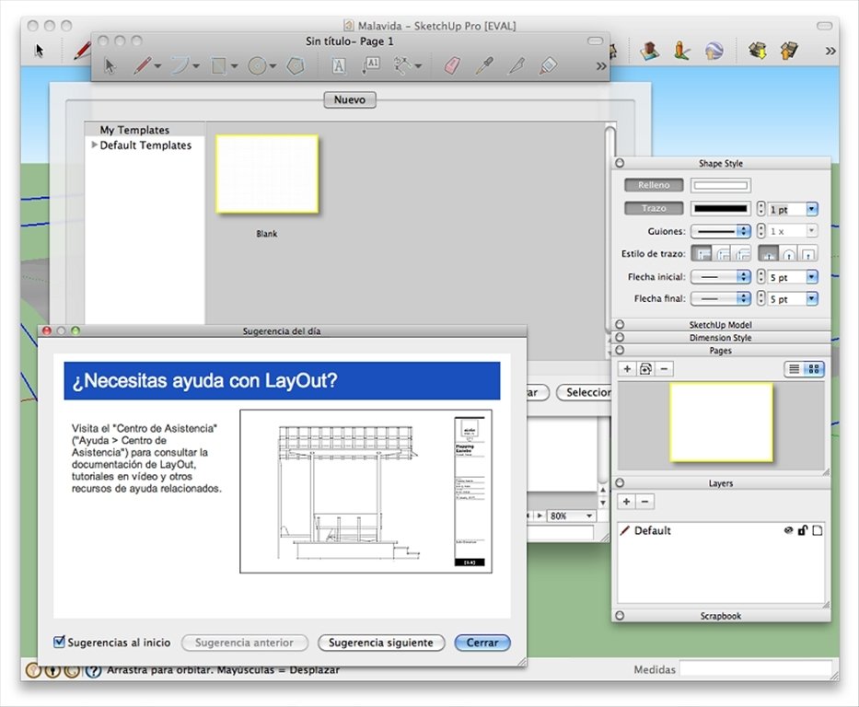Select the Circle tool in LayOut toolbar
The height and width of the screenshot is (707, 859).
tap(257, 66)
